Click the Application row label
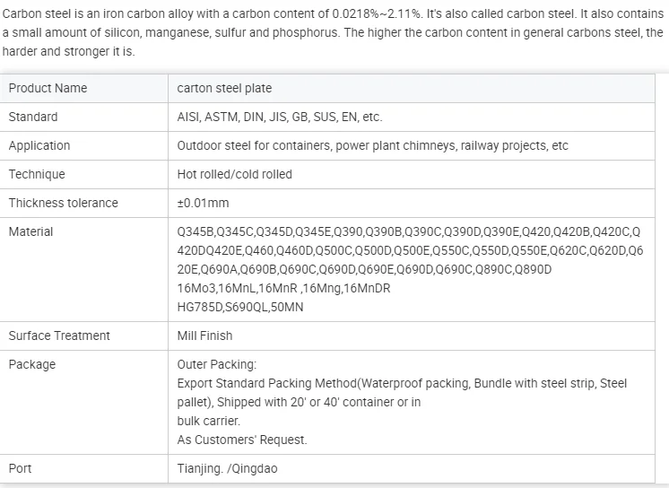Screen dimensions: 669x488 [x=39, y=145]
